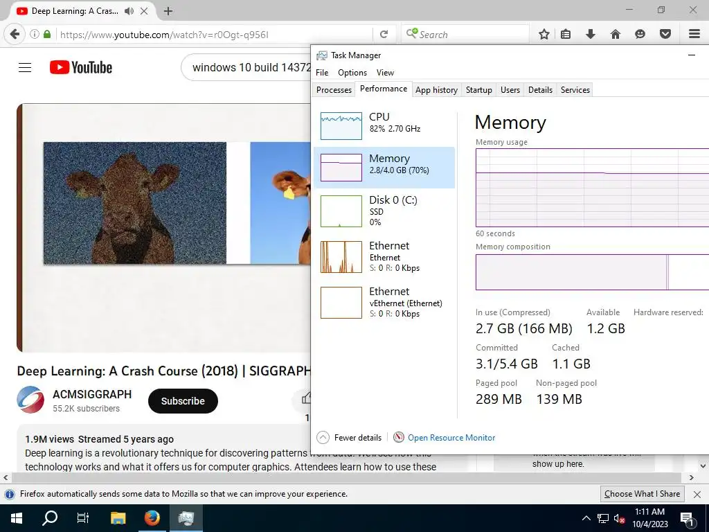Screen dimensions: 709x532
Task: Close the Deep Learning YouTube tab
Action: pos(144,11)
